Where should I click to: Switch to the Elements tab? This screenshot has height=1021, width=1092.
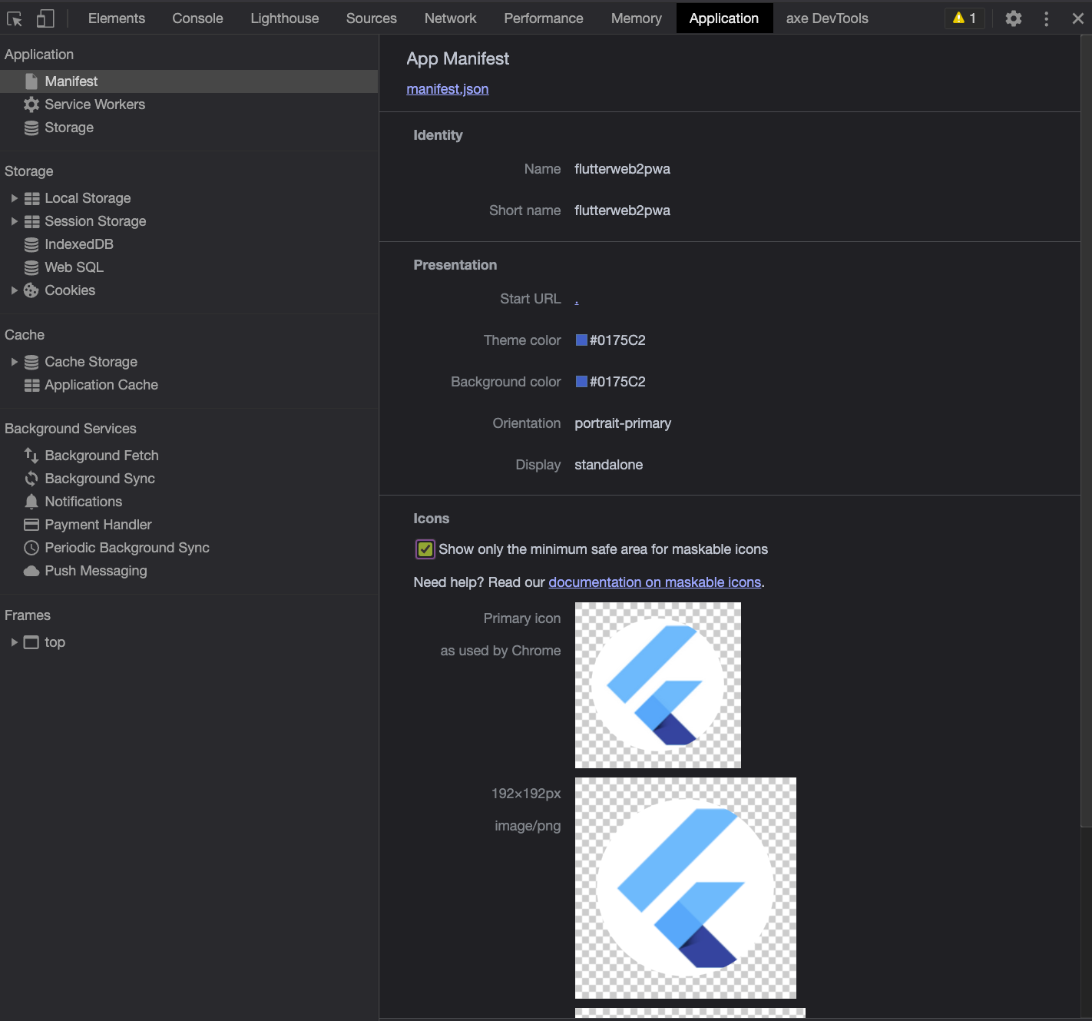coord(117,18)
